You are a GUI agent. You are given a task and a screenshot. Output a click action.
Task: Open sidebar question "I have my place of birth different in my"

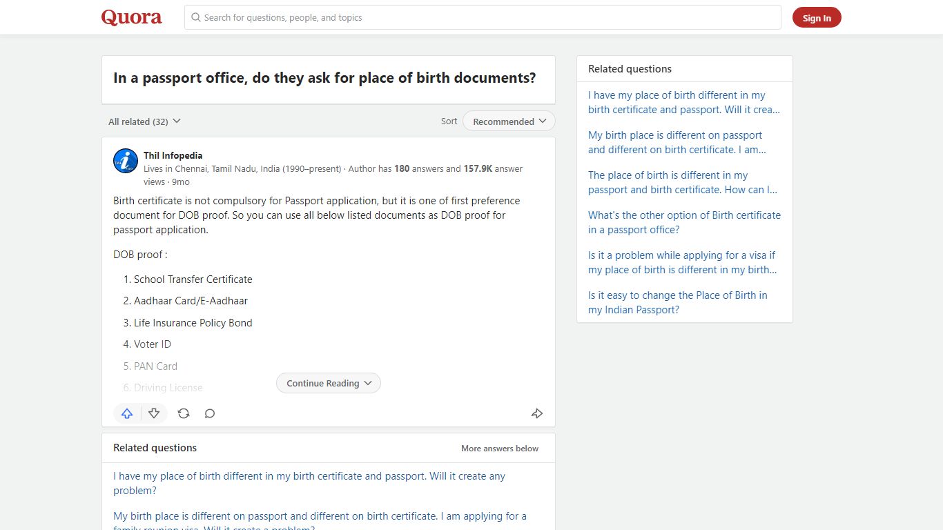[684, 102]
